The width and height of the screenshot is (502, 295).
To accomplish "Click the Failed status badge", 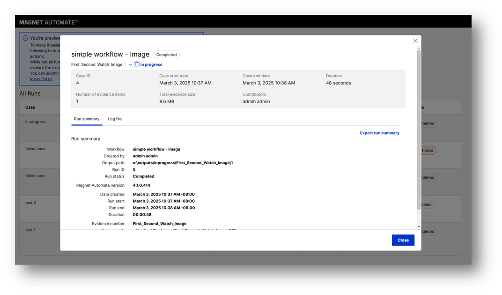I will [428, 150].
